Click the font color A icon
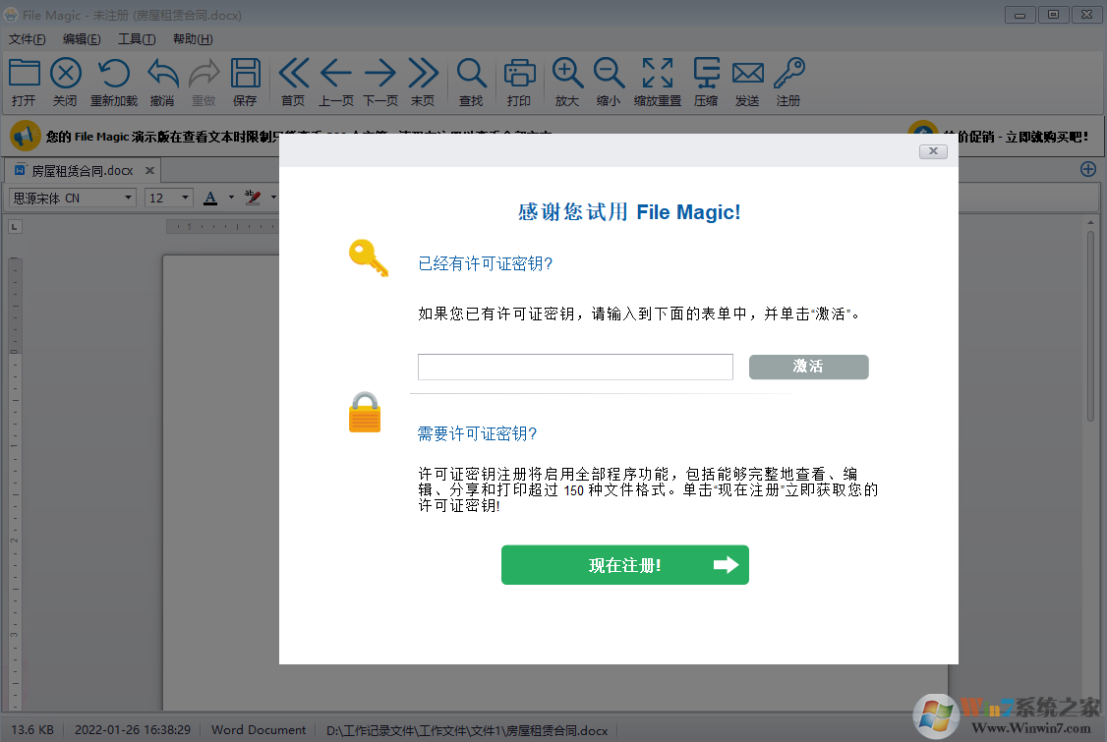The width and height of the screenshot is (1107, 742). 210,198
